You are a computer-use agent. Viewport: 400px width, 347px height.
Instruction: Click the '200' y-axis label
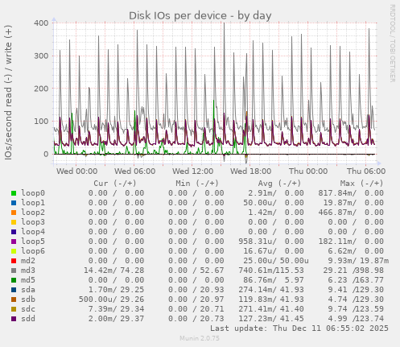(x=41, y=89)
